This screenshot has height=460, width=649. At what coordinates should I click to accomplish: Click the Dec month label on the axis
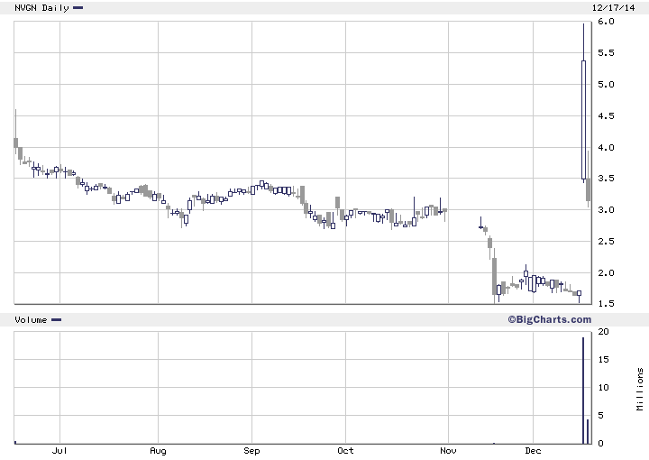(x=533, y=451)
